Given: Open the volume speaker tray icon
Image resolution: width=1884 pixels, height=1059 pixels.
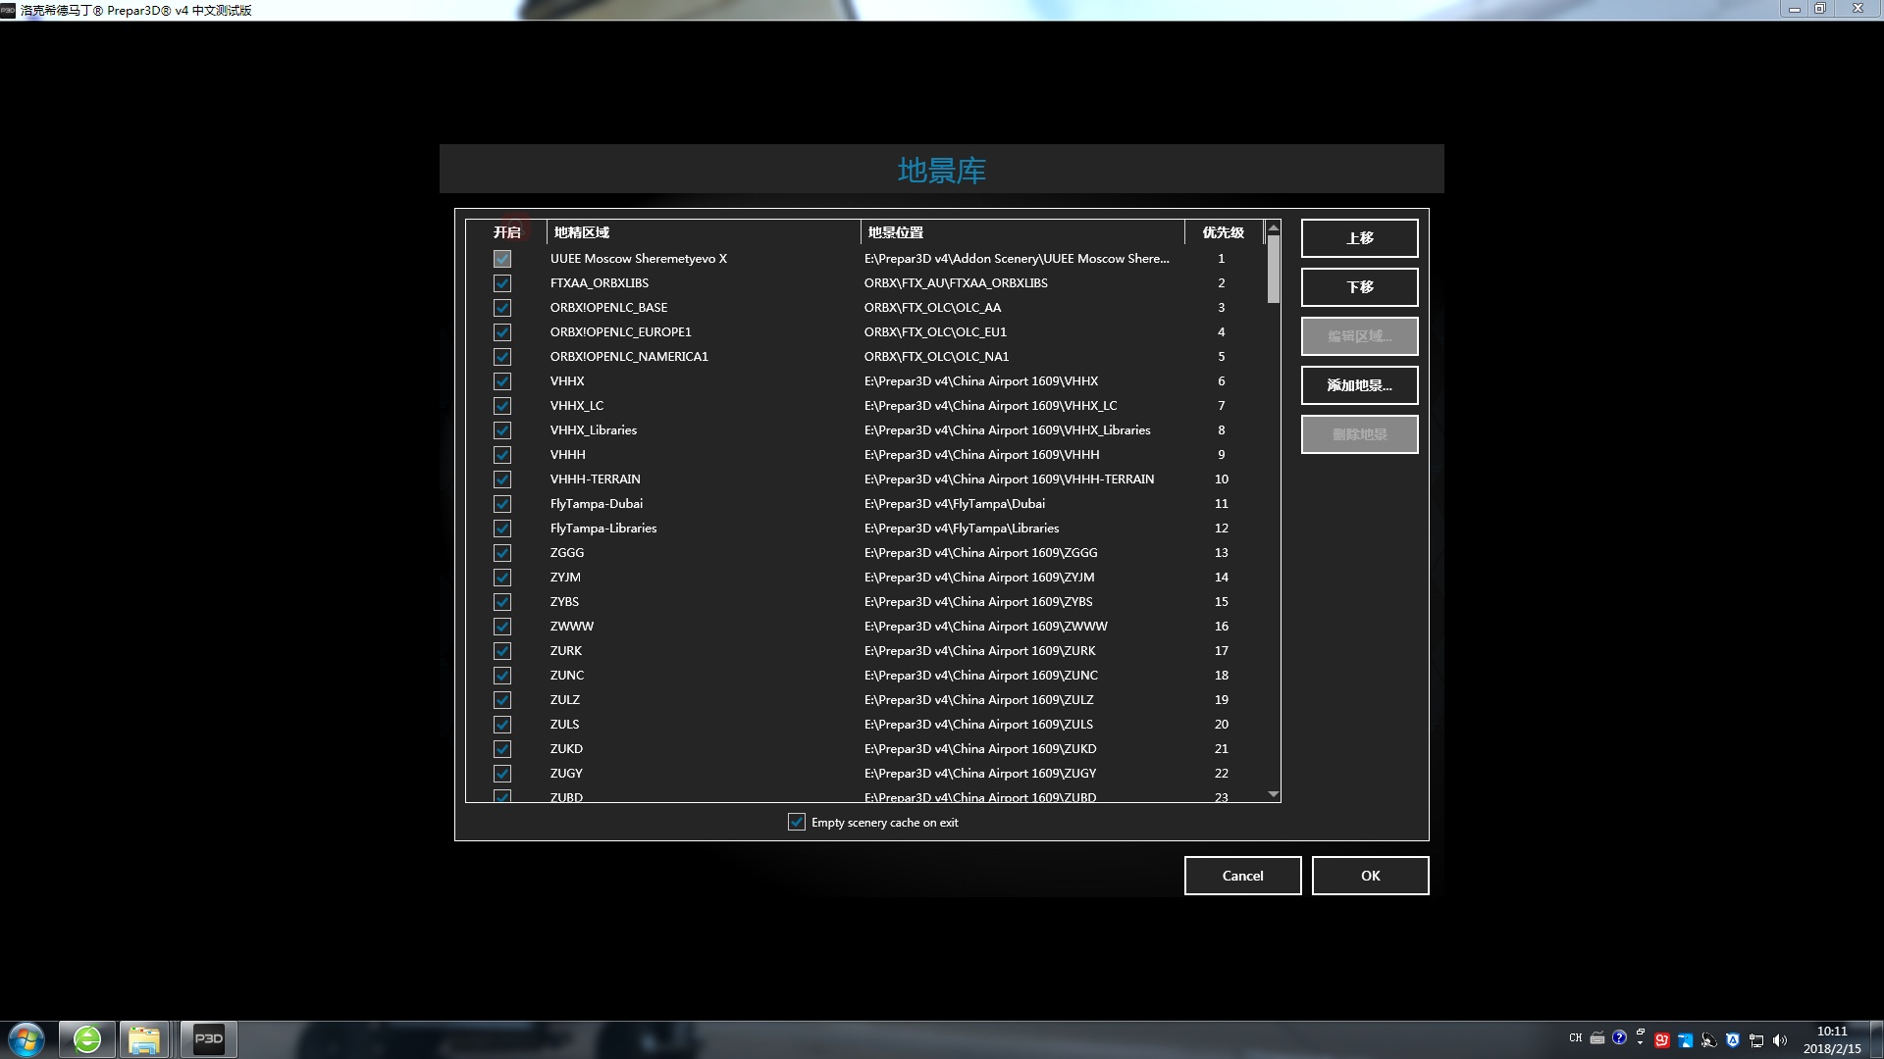Looking at the screenshot, I should click(1780, 1040).
